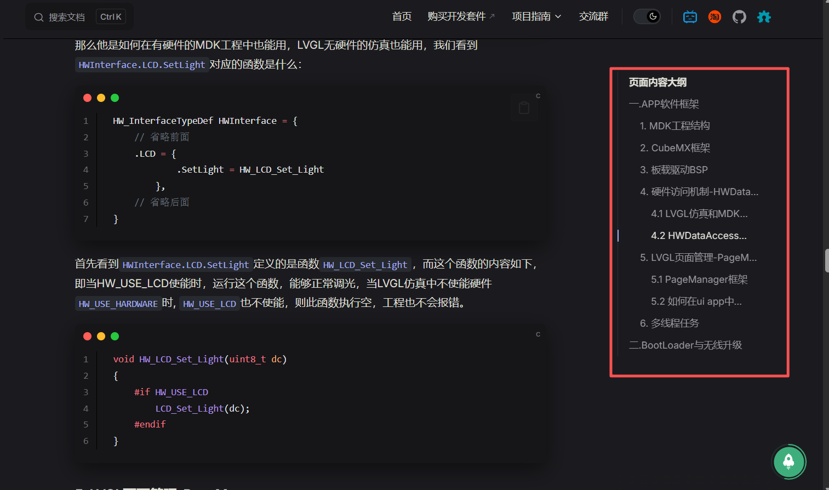Toggle dark mode switch
The image size is (829, 490).
[647, 16]
